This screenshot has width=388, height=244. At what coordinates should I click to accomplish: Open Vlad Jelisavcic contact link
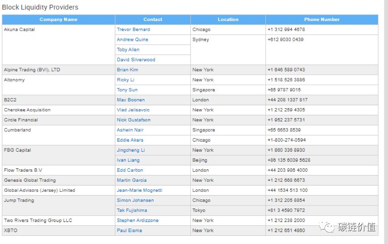pos(133,110)
